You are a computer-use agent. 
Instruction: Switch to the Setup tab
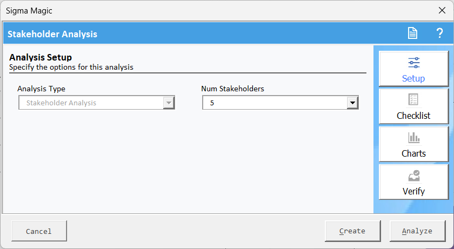click(x=414, y=69)
